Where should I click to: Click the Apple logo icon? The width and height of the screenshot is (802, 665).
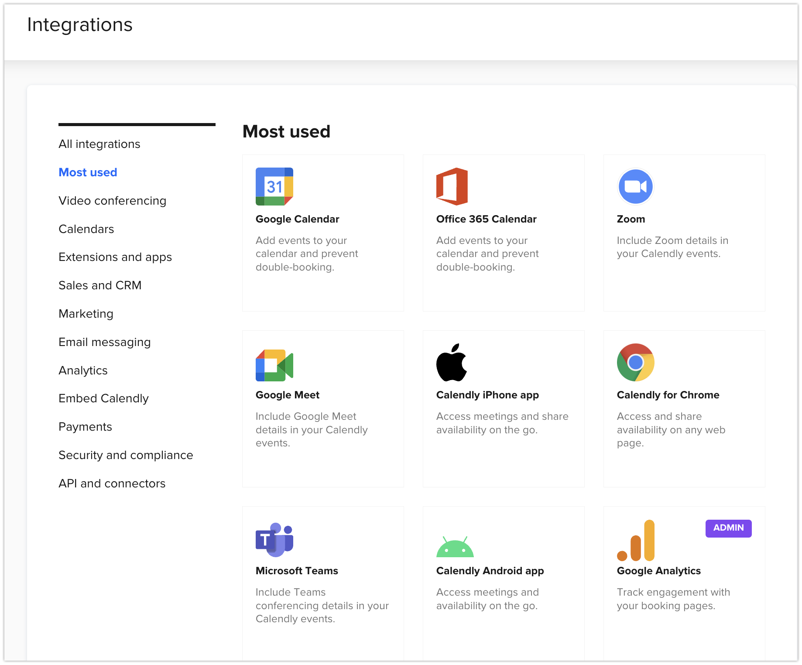point(452,362)
